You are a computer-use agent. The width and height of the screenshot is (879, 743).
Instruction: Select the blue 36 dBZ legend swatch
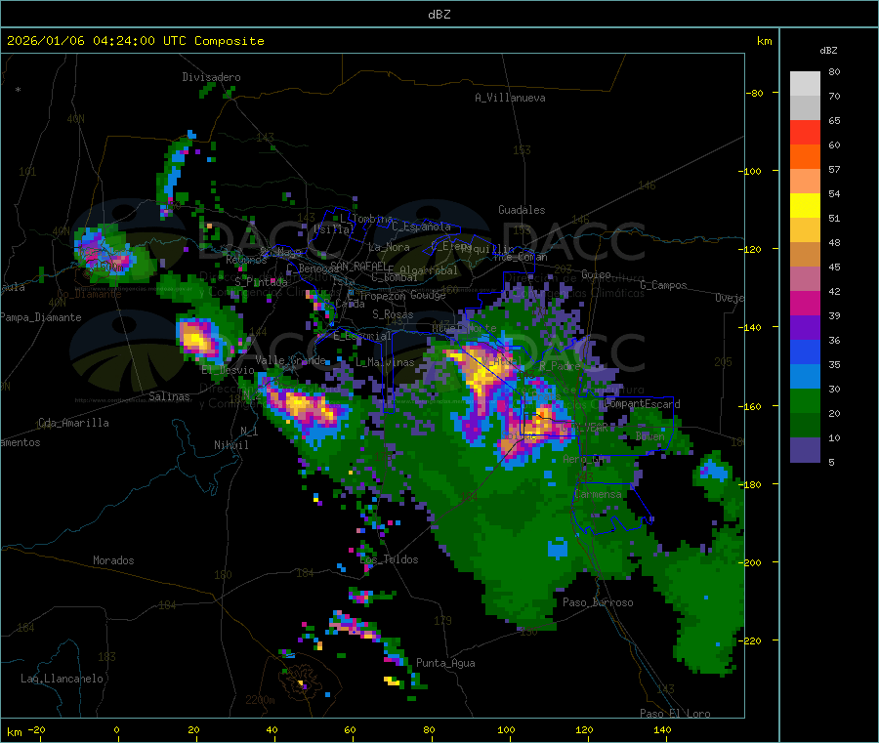coord(805,351)
